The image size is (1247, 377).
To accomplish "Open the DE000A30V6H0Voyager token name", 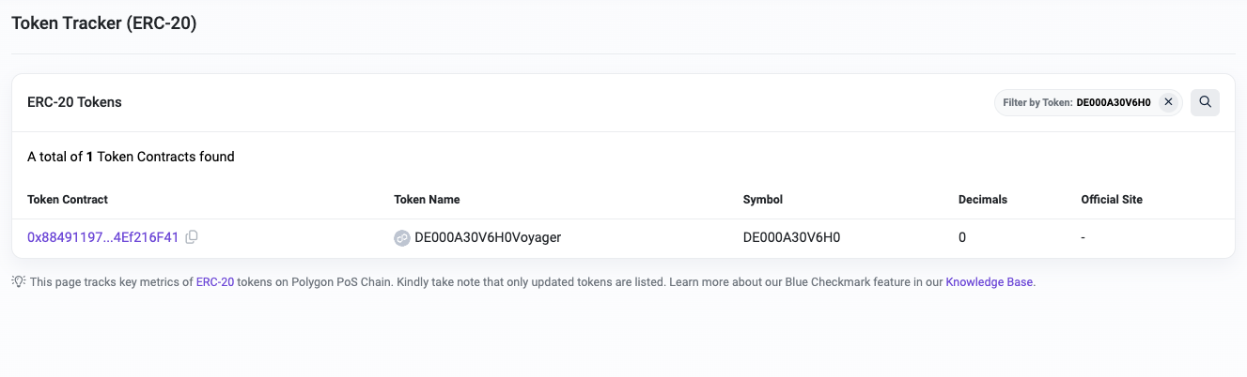I will click(x=487, y=237).
